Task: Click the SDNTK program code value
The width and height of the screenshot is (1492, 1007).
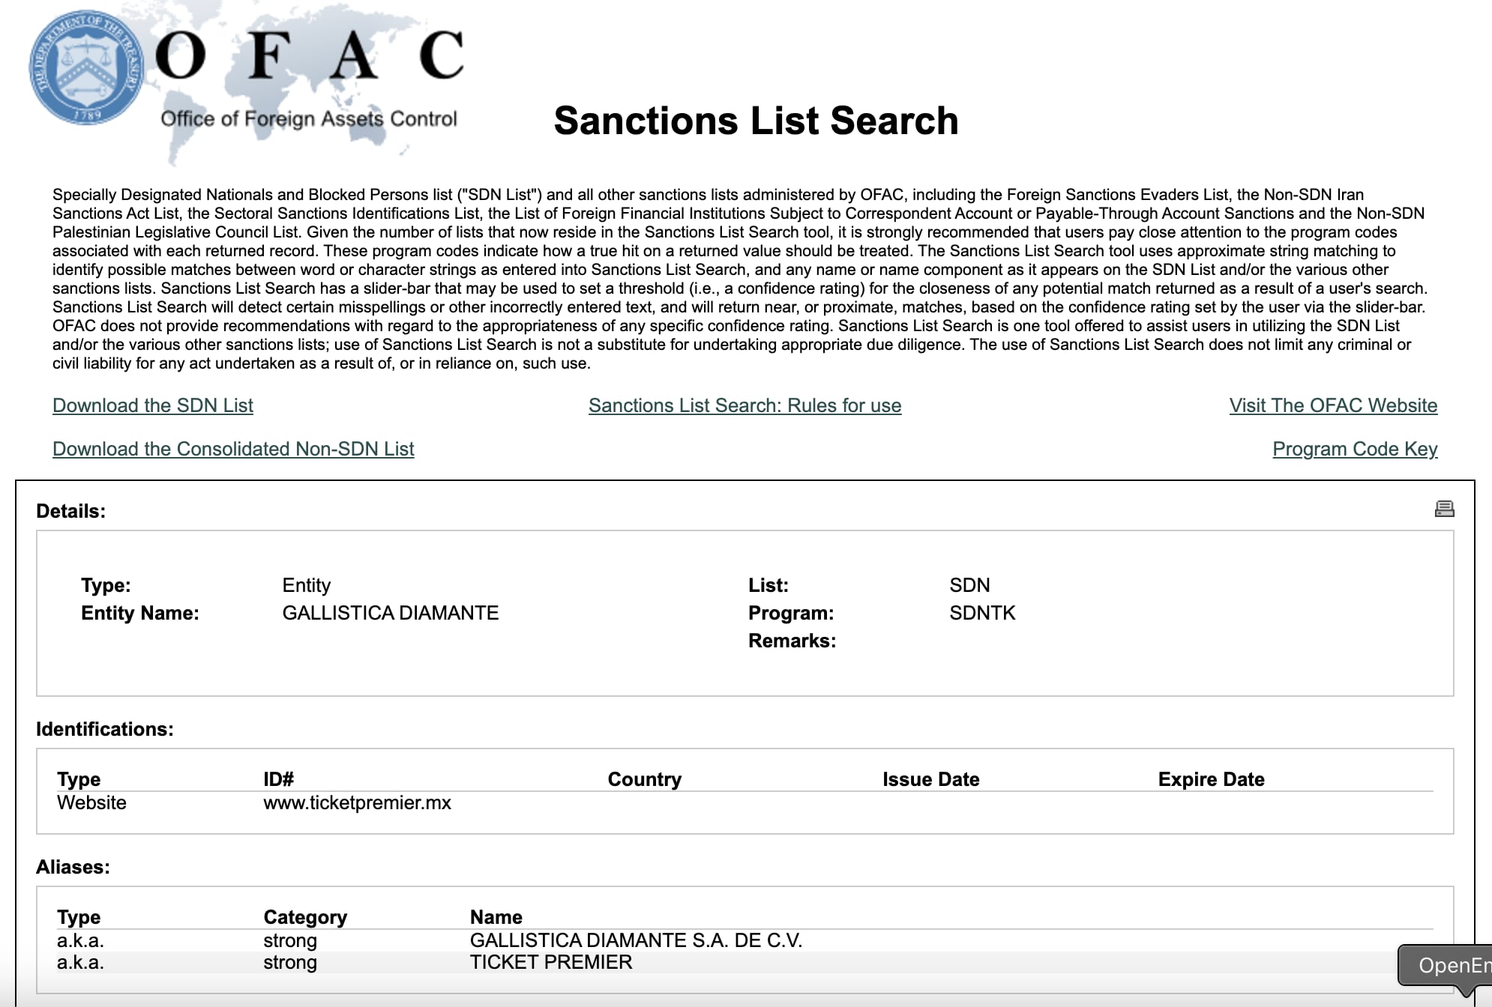Action: pyautogui.click(x=981, y=613)
